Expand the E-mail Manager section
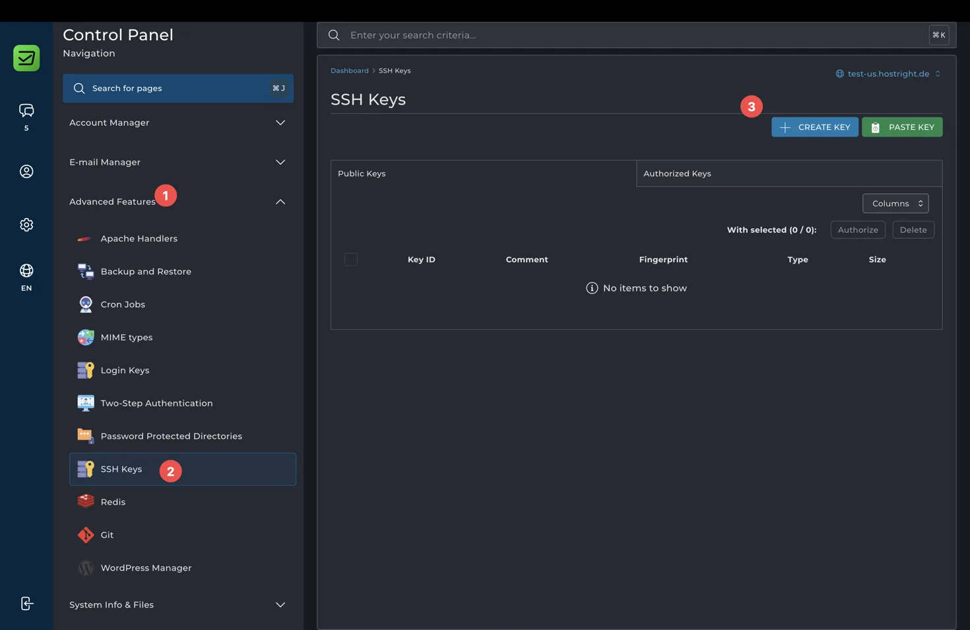This screenshot has height=630, width=970. [178, 162]
